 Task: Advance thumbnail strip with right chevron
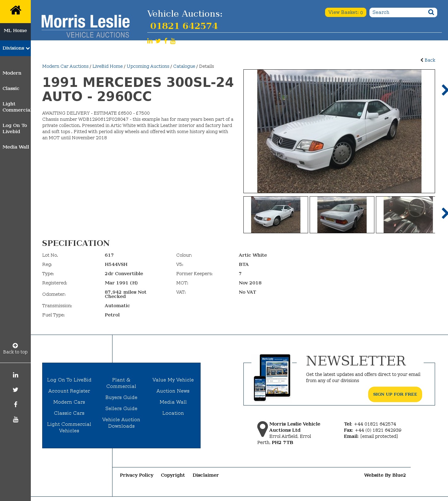coord(444,213)
